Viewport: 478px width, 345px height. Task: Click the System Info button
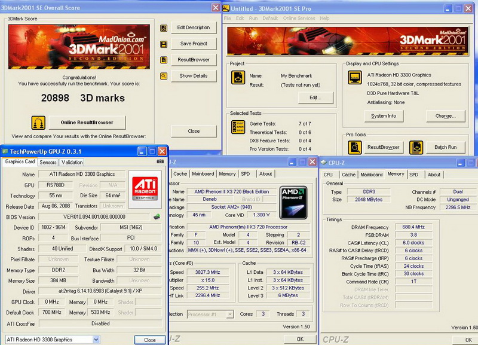click(384, 116)
